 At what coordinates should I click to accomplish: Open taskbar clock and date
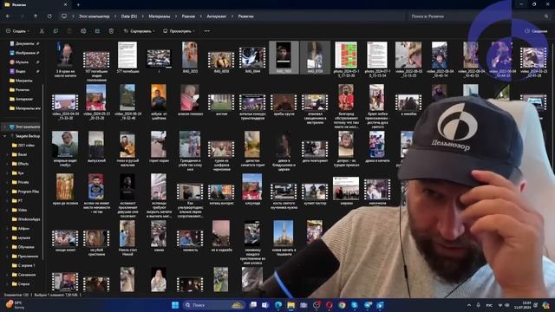click(x=523, y=305)
